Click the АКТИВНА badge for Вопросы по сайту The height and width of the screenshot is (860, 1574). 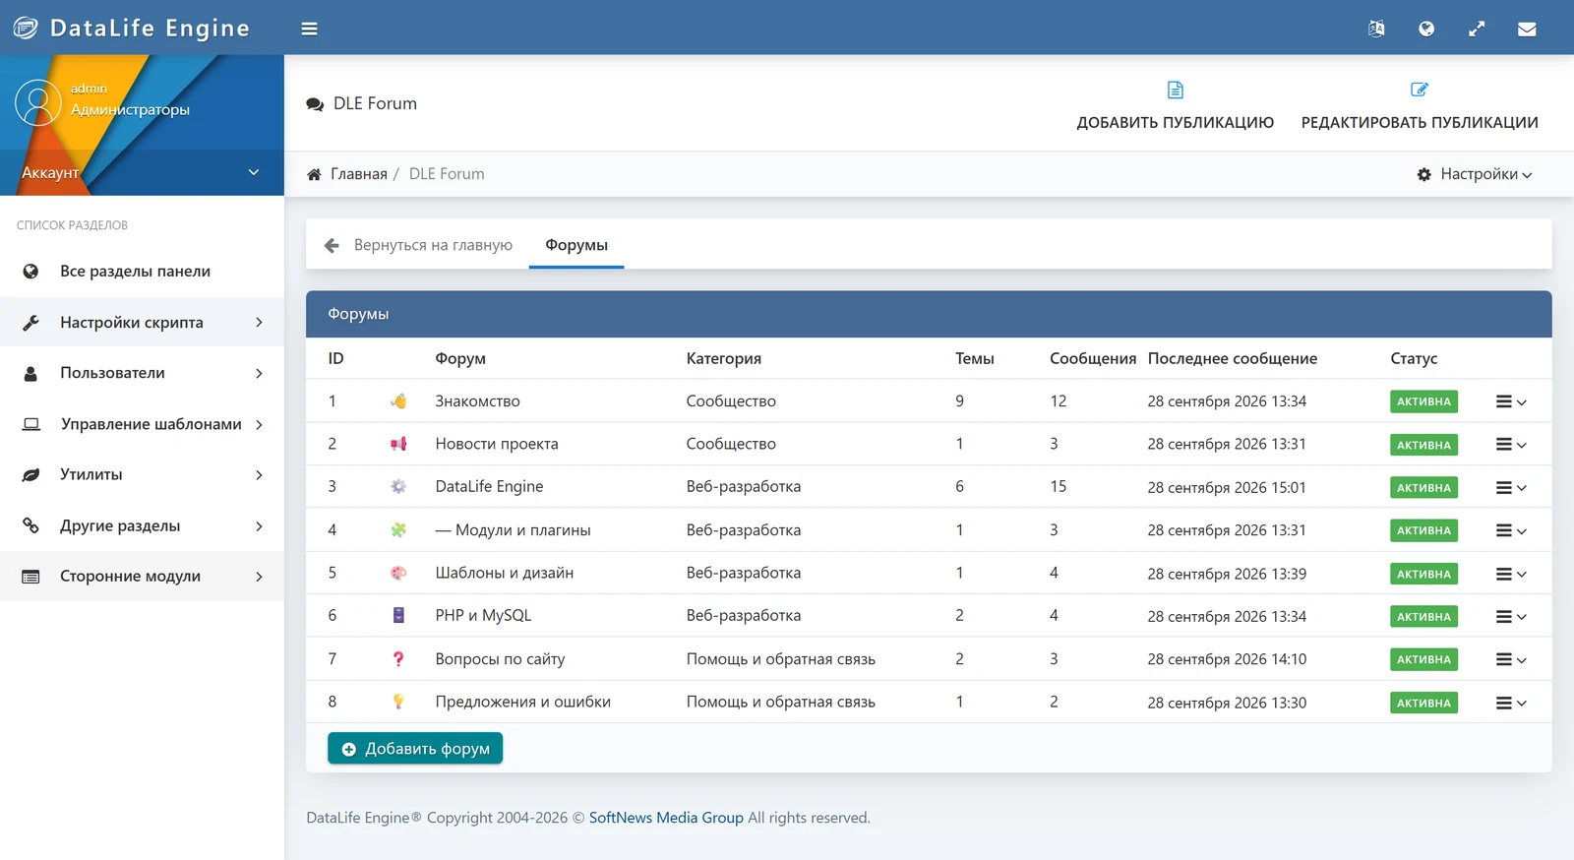[x=1423, y=659]
